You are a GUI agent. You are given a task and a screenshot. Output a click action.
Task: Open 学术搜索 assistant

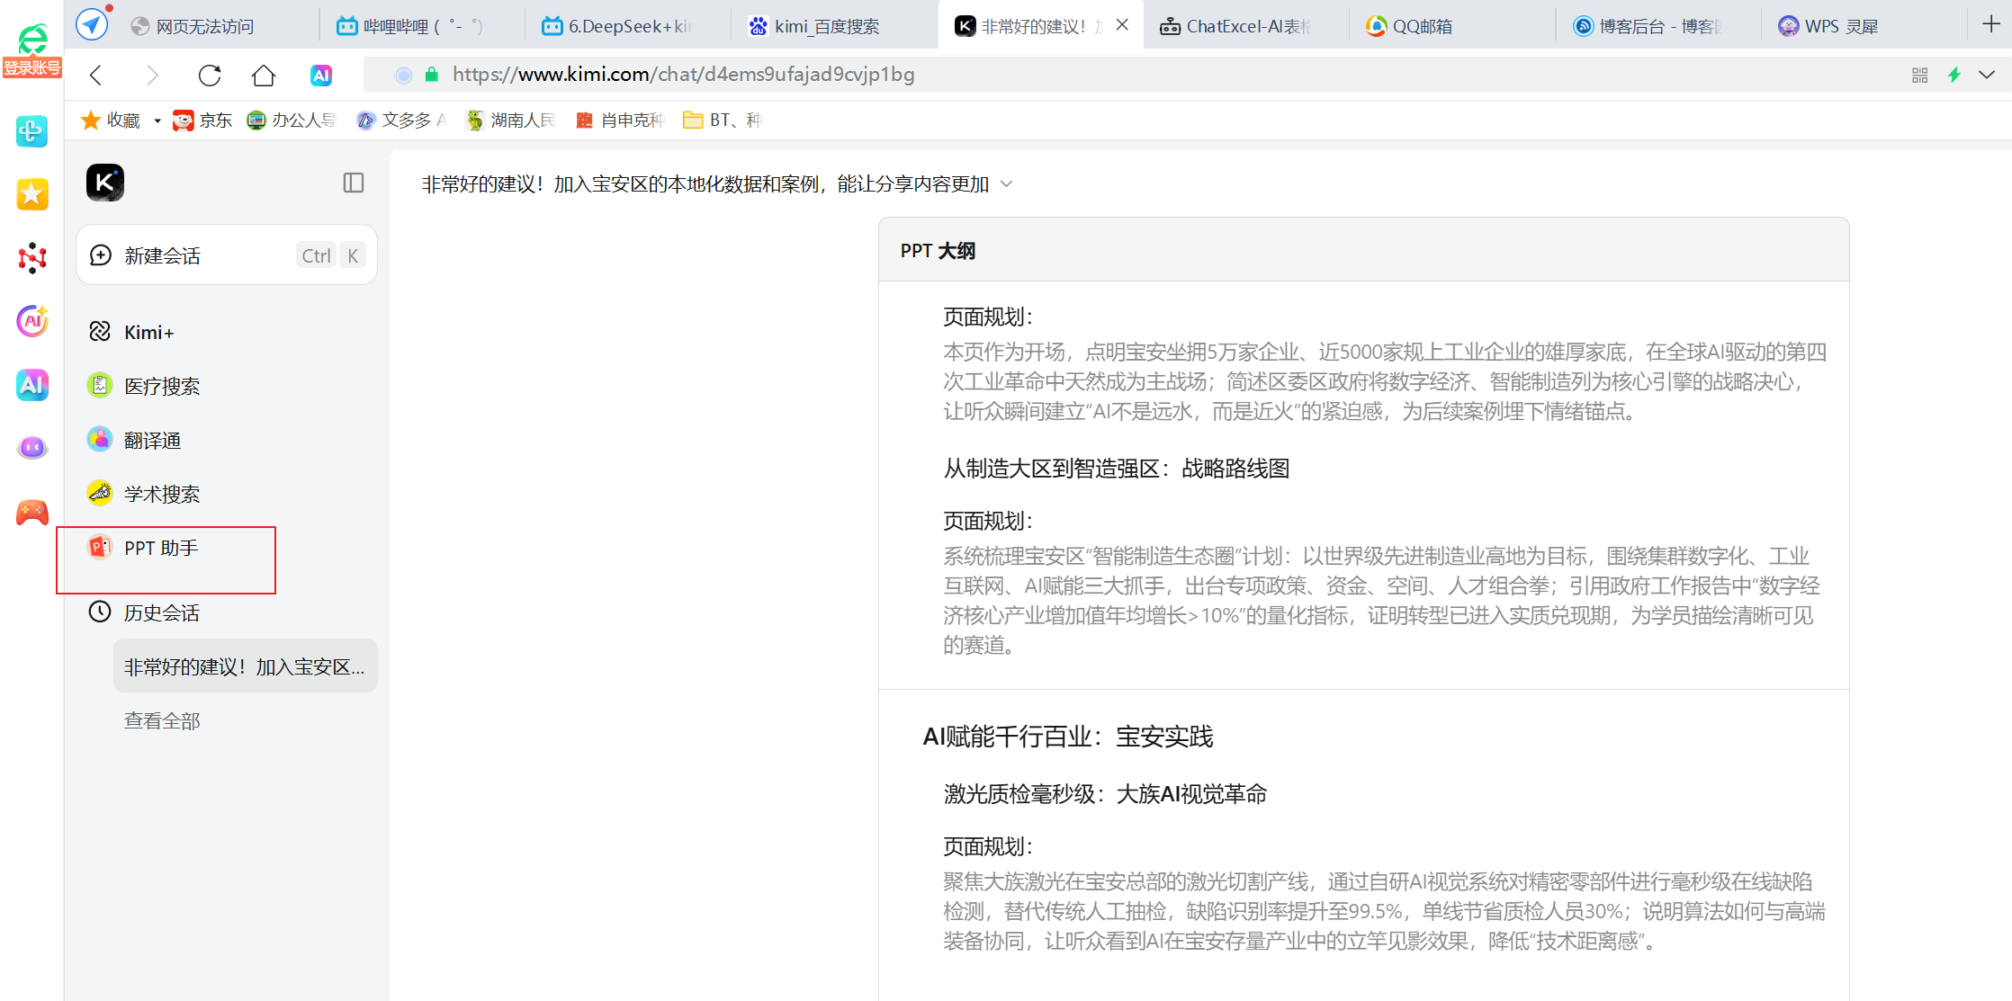161,494
